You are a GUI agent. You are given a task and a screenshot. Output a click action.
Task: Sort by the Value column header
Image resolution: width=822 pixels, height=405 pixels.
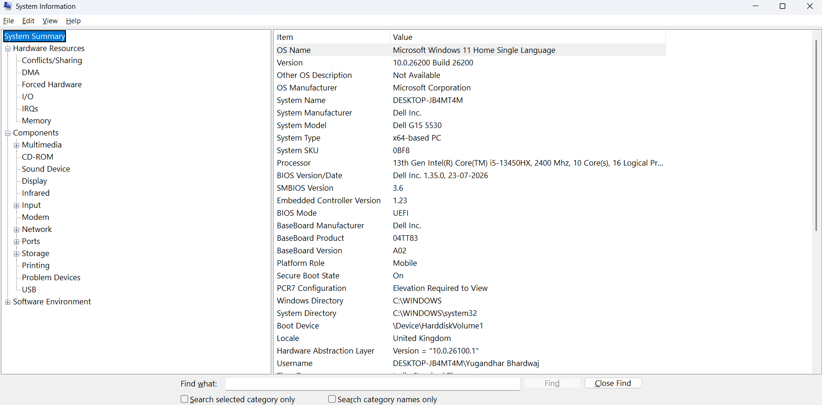coord(528,37)
